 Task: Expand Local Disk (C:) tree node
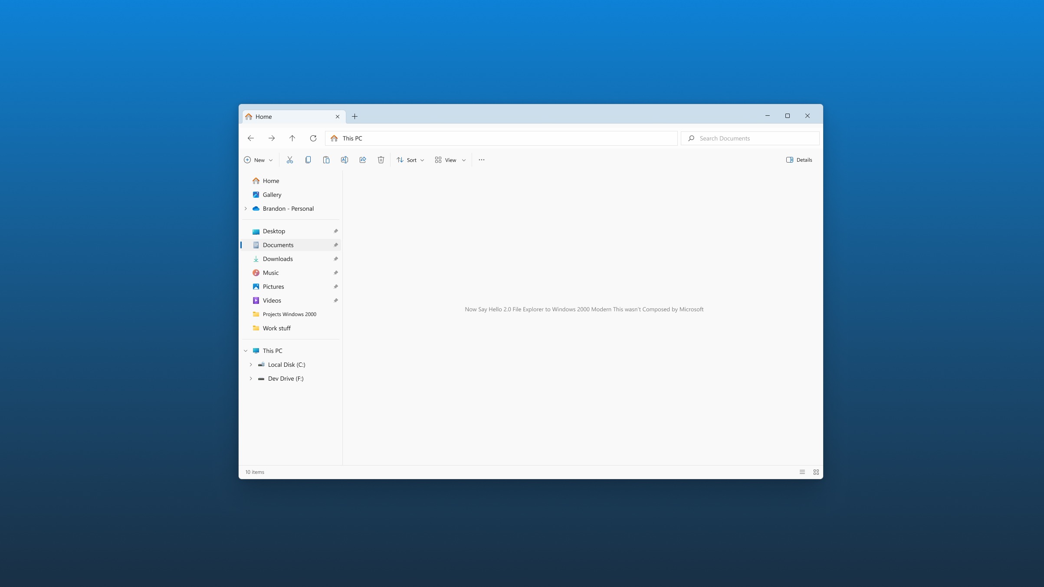251,365
